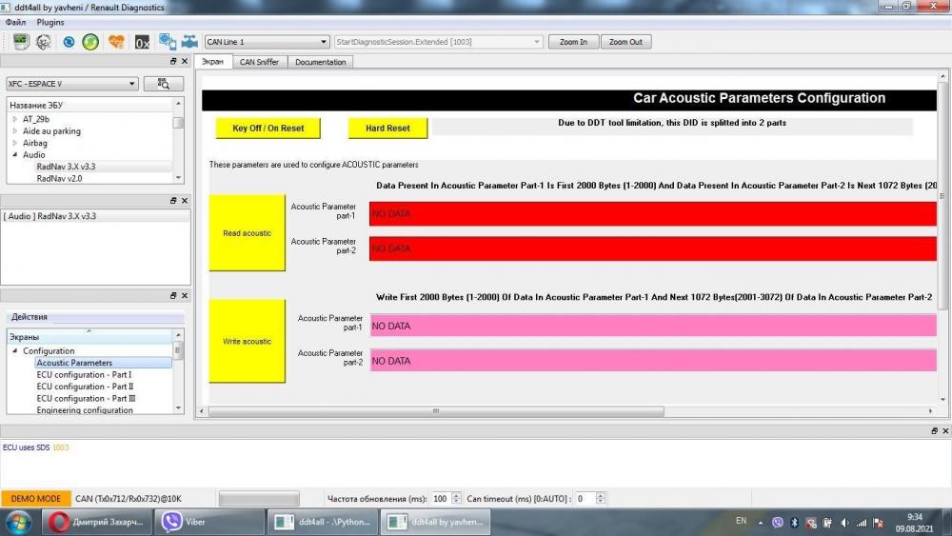Click the yellow Read acoustic button

click(248, 233)
